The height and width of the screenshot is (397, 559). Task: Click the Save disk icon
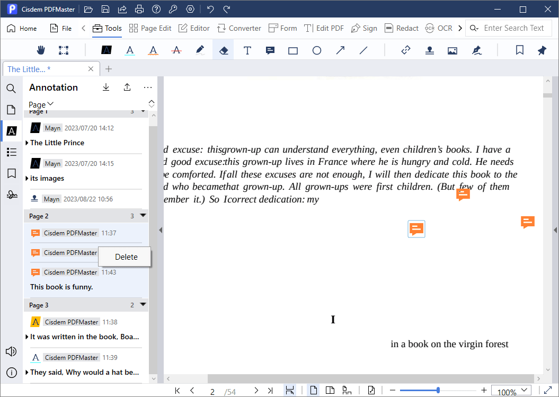point(105,9)
